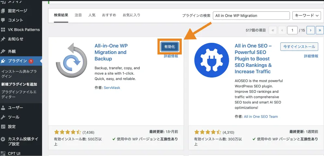Viewport: 324px width, 156px height.
Task: Click the plug icon beside プラグイン
Action: click(3, 61)
